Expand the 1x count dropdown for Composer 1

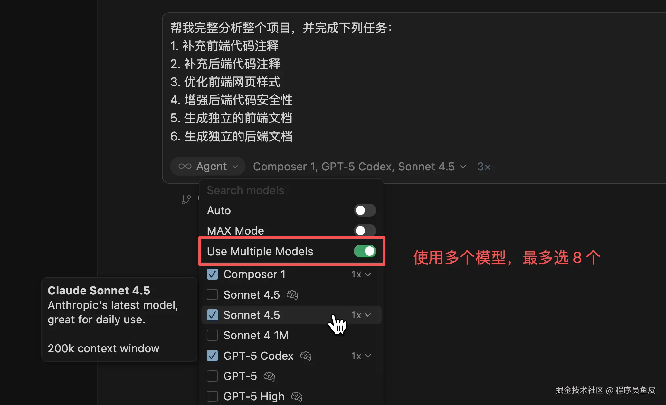coord(361,274)
